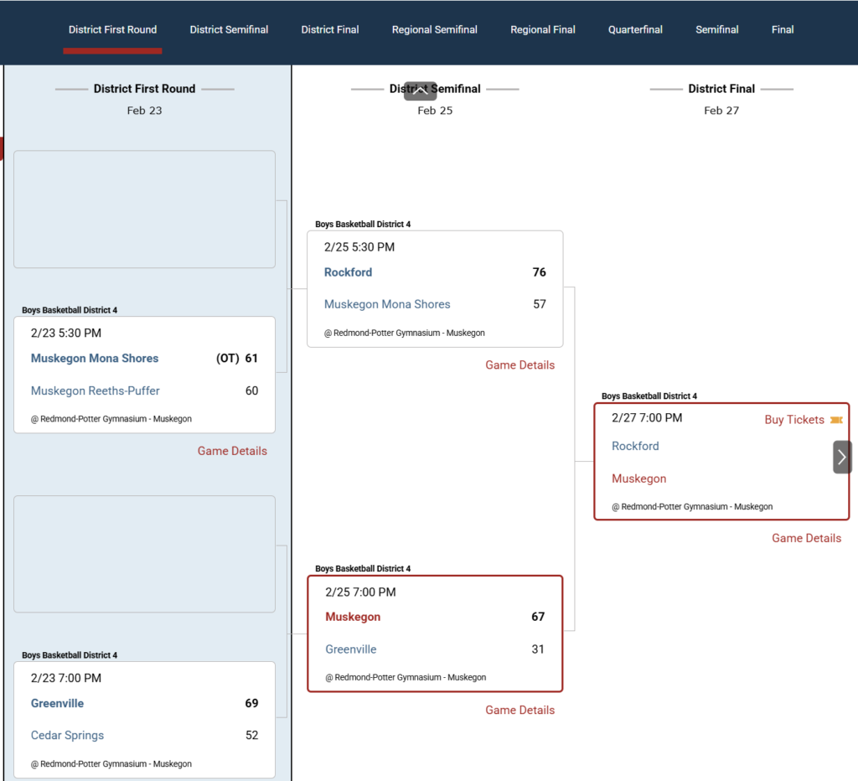Open Game Details for Rockford vs Mona Shores
Screen dimensions: 858x781
(519, 365)
